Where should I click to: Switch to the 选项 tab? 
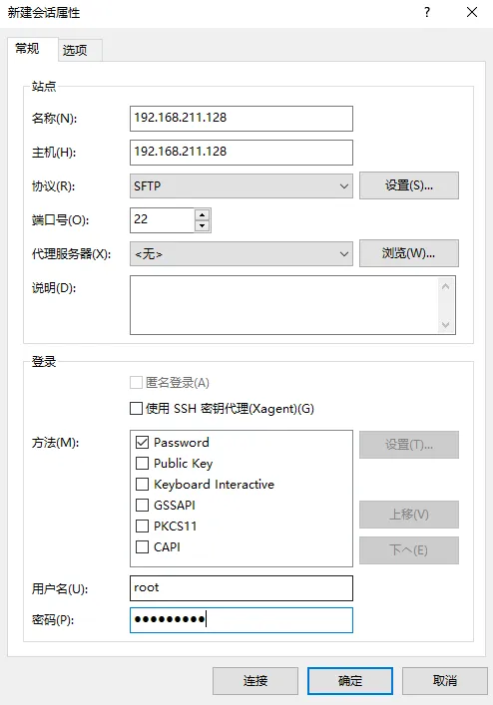click(x=75, y=50)
